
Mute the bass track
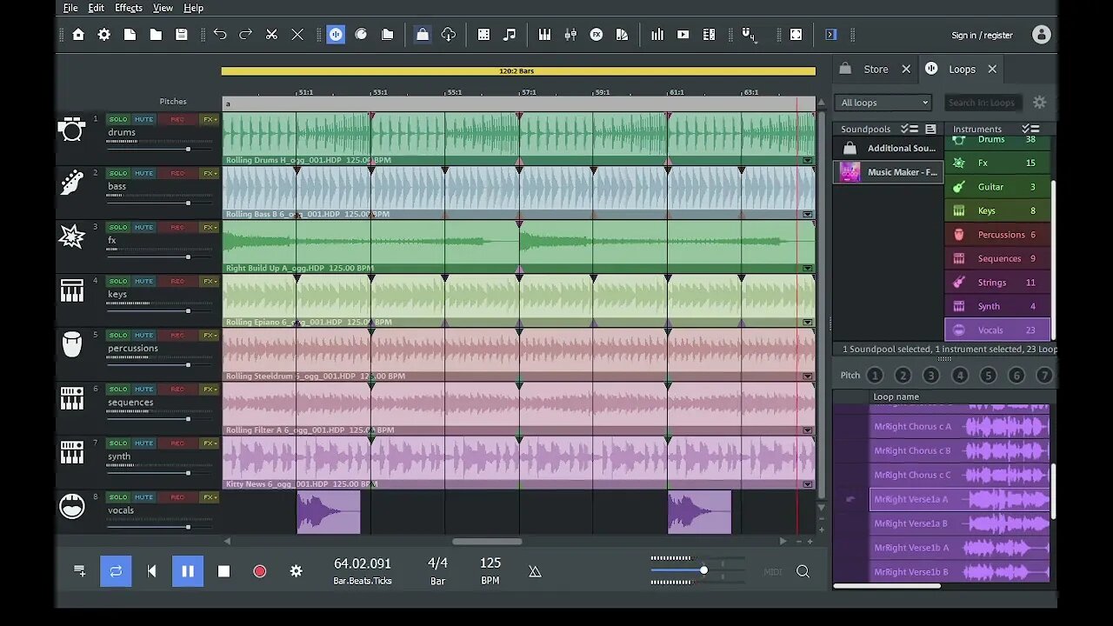tap(143, 173)
